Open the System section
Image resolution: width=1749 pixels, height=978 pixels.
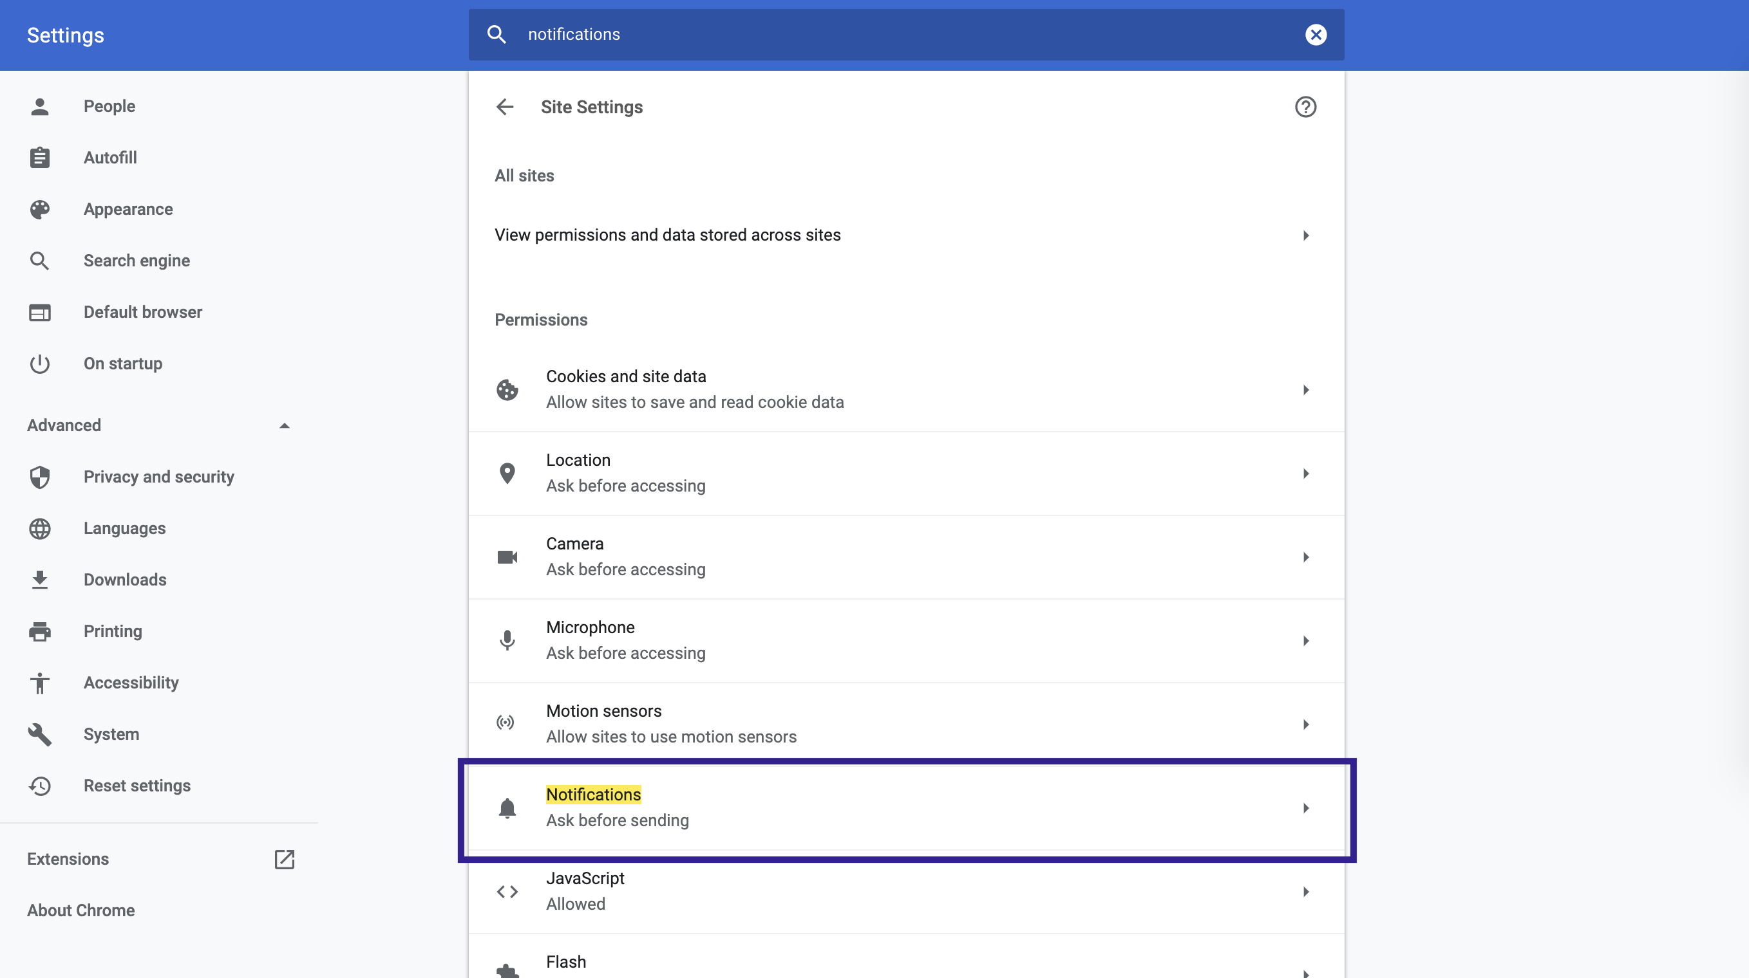111,735
